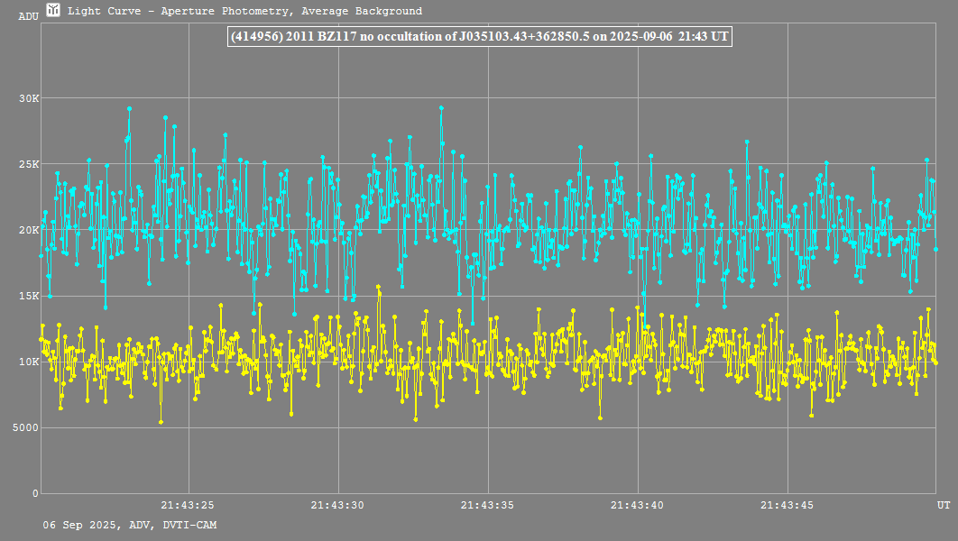Click the 0 label at axis origin
Image resolution: width=958 pixels, height=541 pixels.
pyautogui.click(x=35, y=493)
